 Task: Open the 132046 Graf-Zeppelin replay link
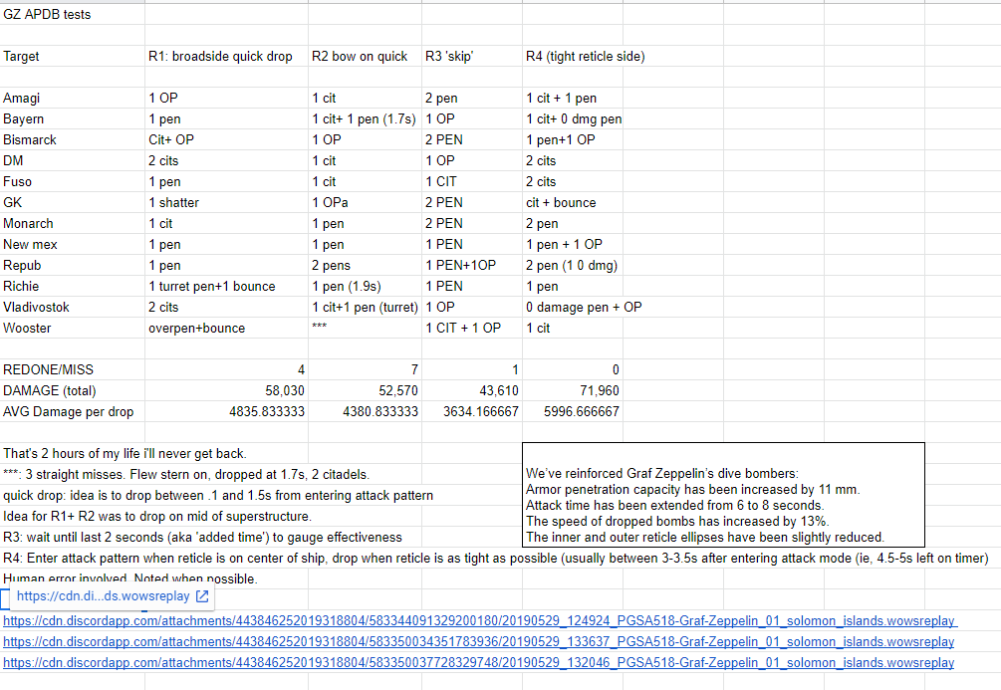(x=478, y=663)
